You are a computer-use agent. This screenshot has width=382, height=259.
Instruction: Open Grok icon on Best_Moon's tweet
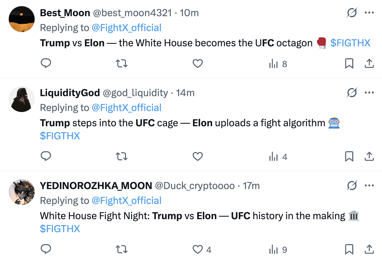tap(352, 13)
